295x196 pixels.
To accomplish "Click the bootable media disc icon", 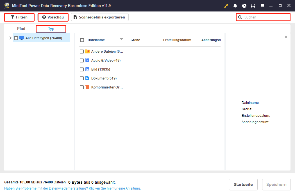I will tap(244, 6).
